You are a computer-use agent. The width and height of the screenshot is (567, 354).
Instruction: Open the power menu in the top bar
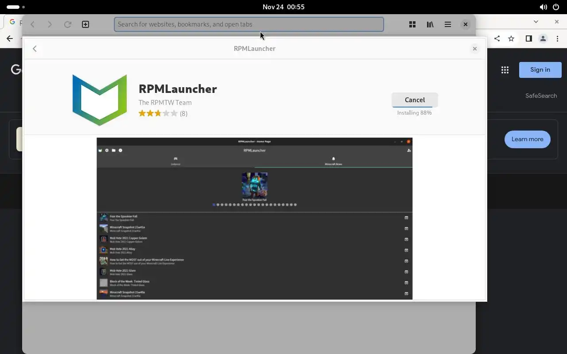pyautogui.click(x=556, y=7)
